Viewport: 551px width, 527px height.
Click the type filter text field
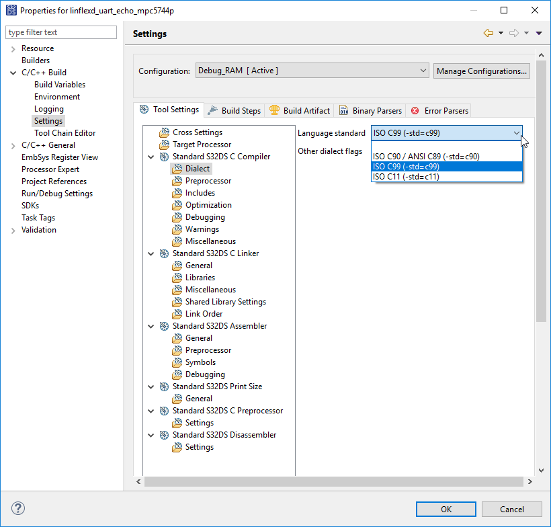tap(61, 32)
